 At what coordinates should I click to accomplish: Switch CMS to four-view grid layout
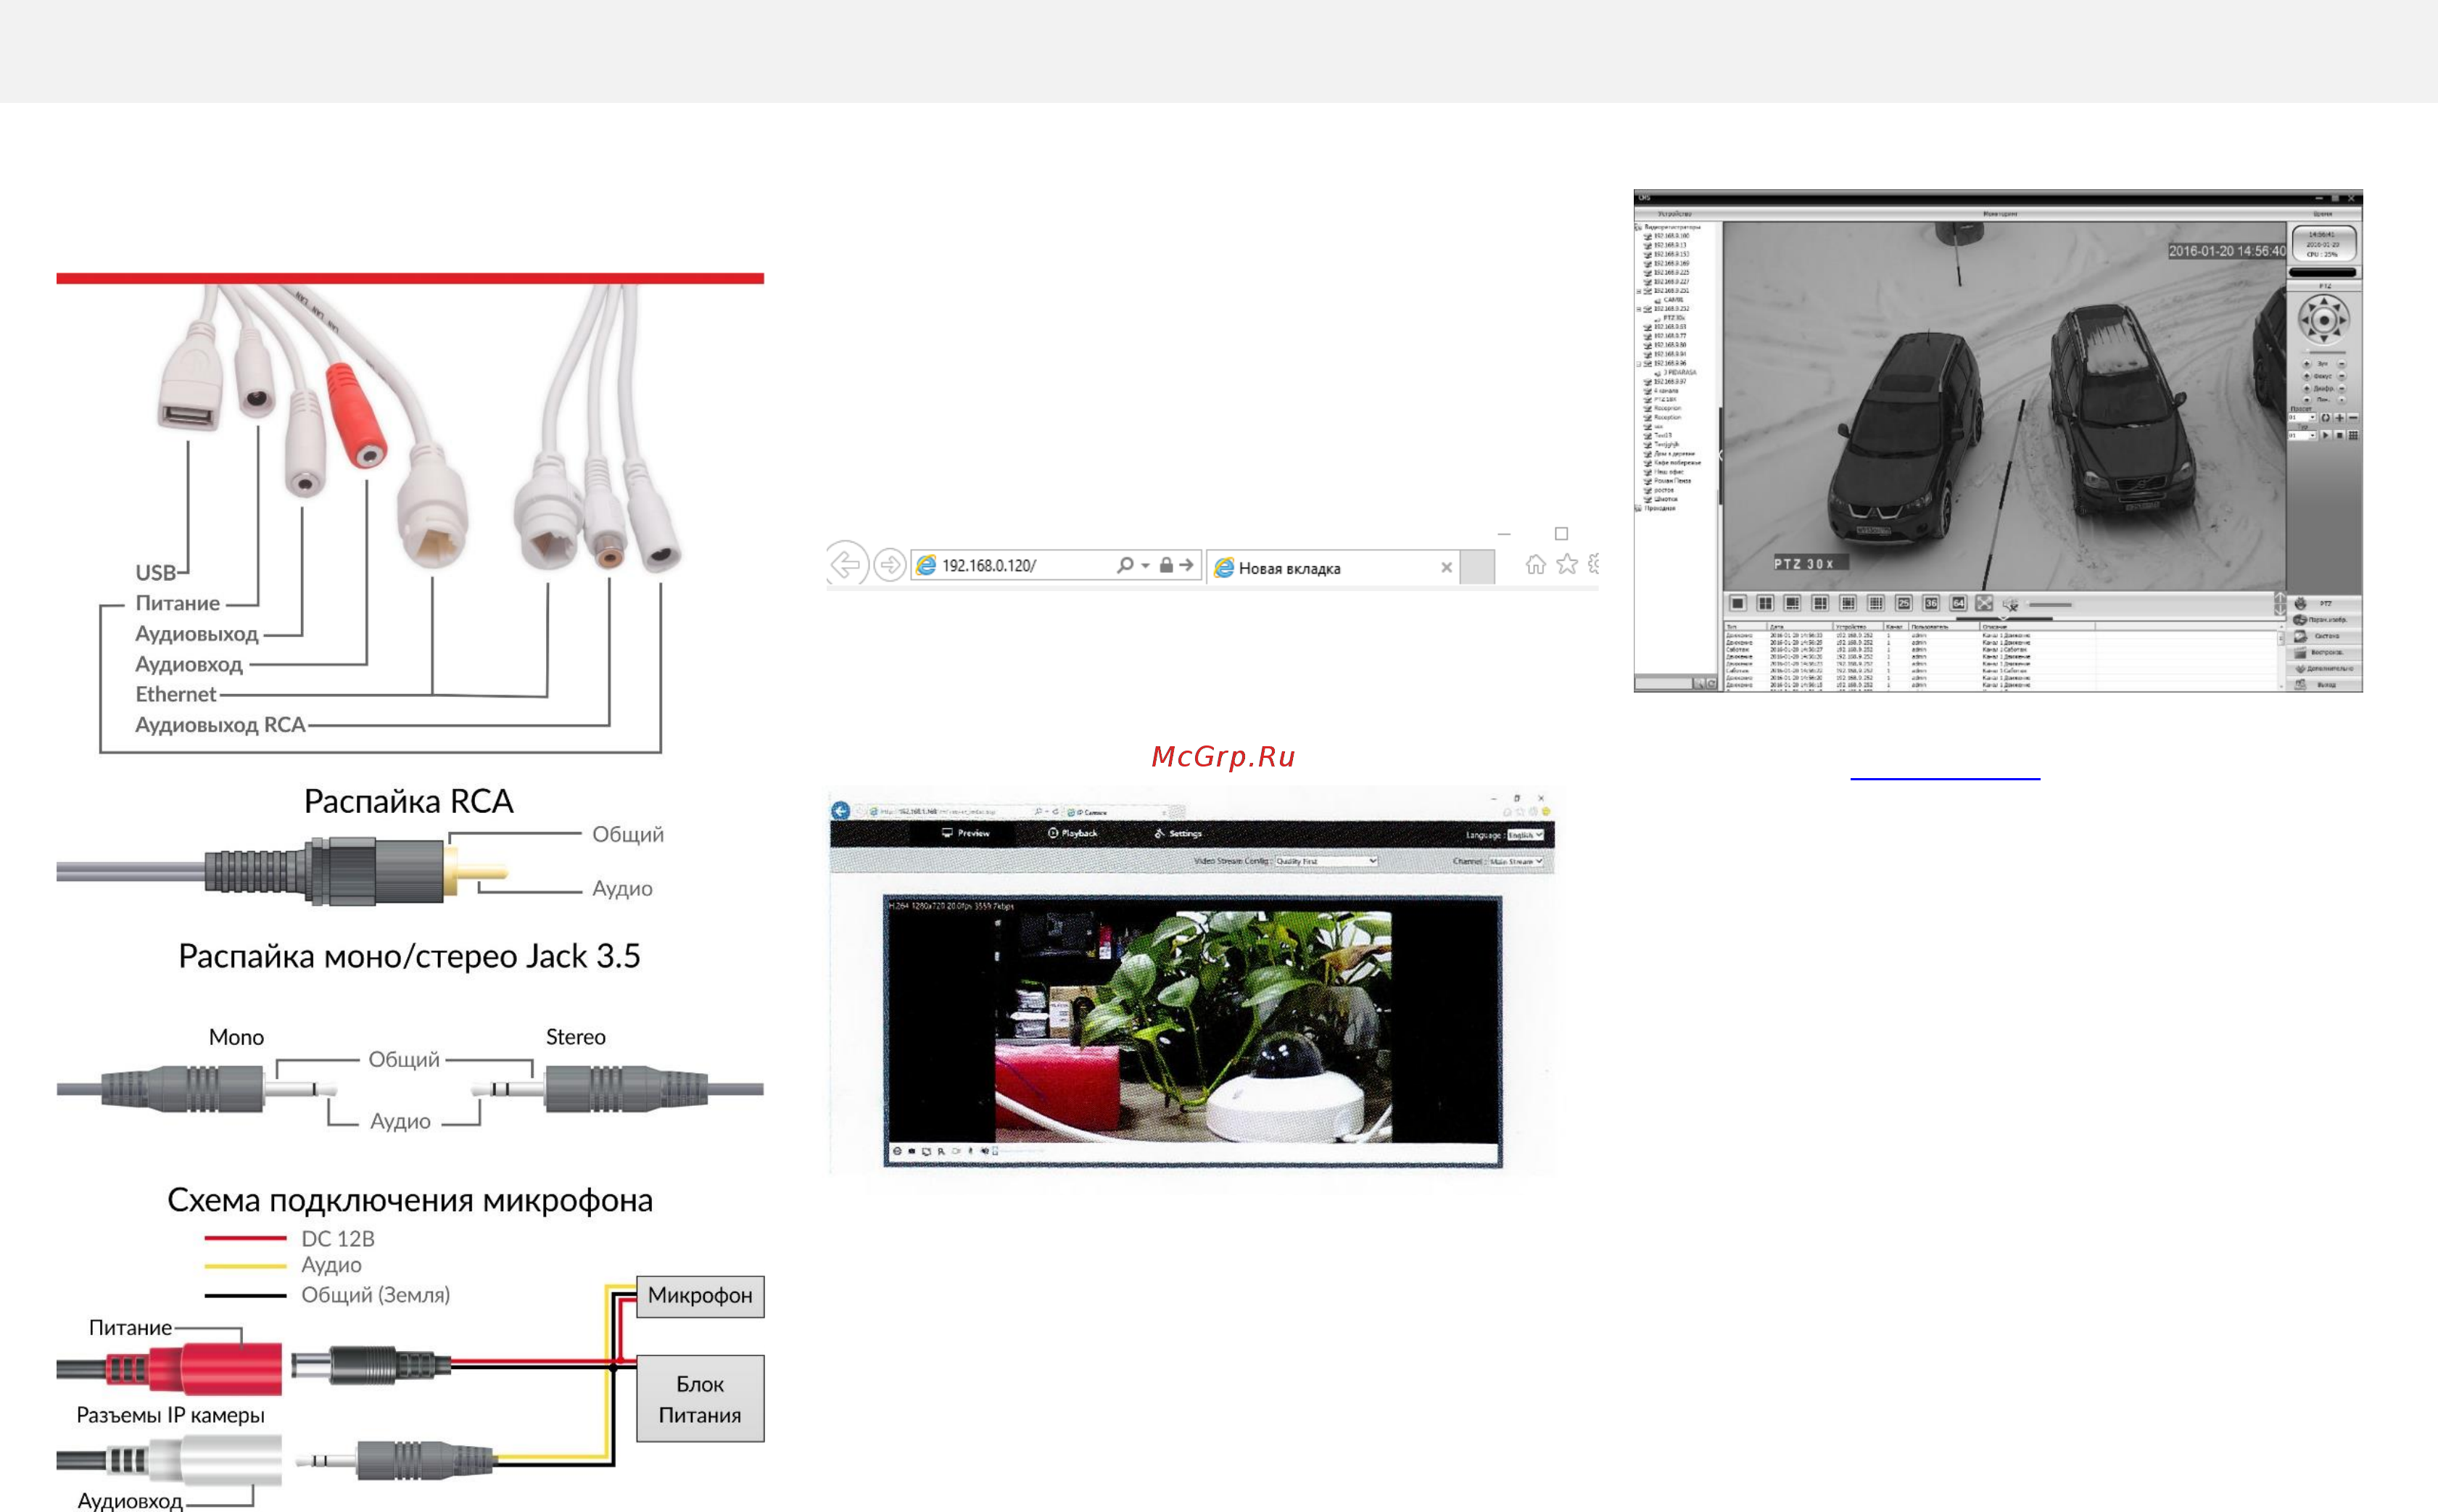click(x=1766, y=603)
